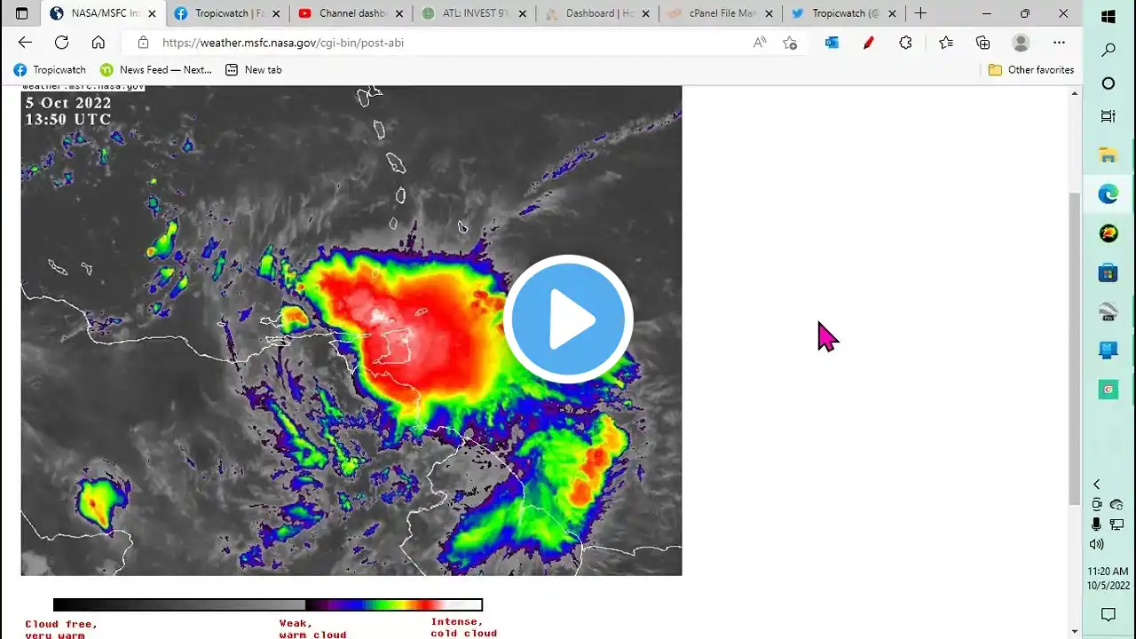Switch to the Channel dashboard tab
This screenshot has height=639, width=1136.
[x=351, y=13]
